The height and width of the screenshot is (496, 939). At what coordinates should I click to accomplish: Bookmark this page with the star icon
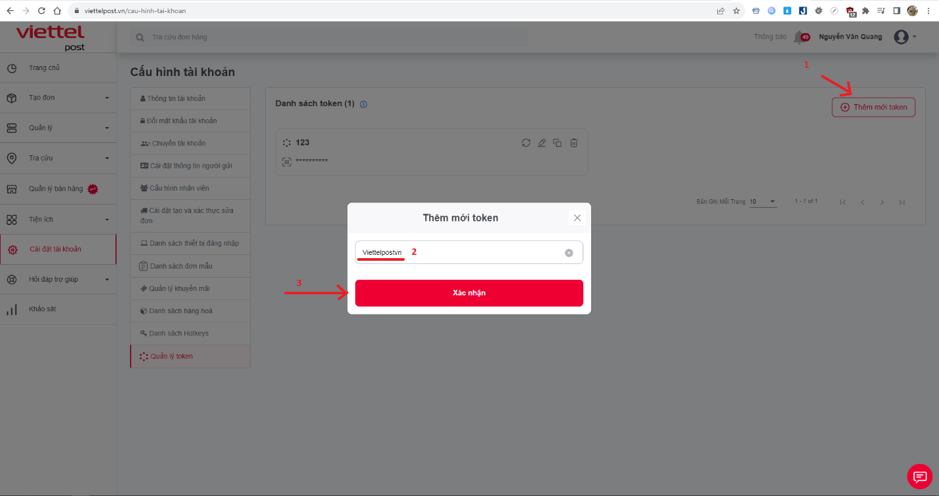coord(736,10)
